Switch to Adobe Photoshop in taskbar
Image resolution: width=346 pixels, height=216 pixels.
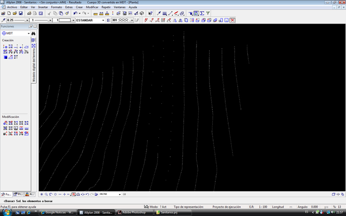[x=134, y=213]
